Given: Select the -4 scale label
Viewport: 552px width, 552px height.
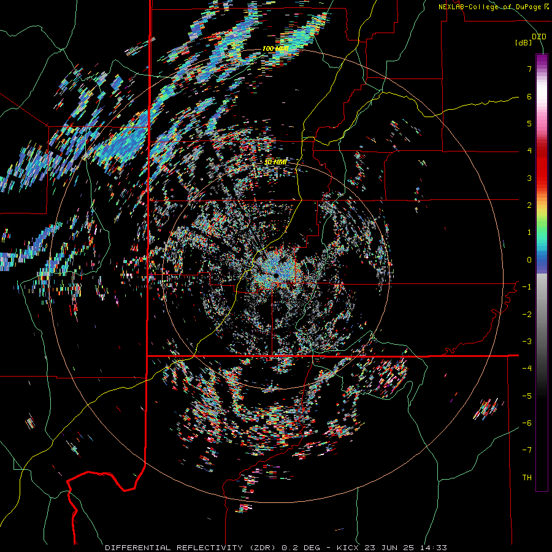Looking at the screenshot, I should (527, 369).
